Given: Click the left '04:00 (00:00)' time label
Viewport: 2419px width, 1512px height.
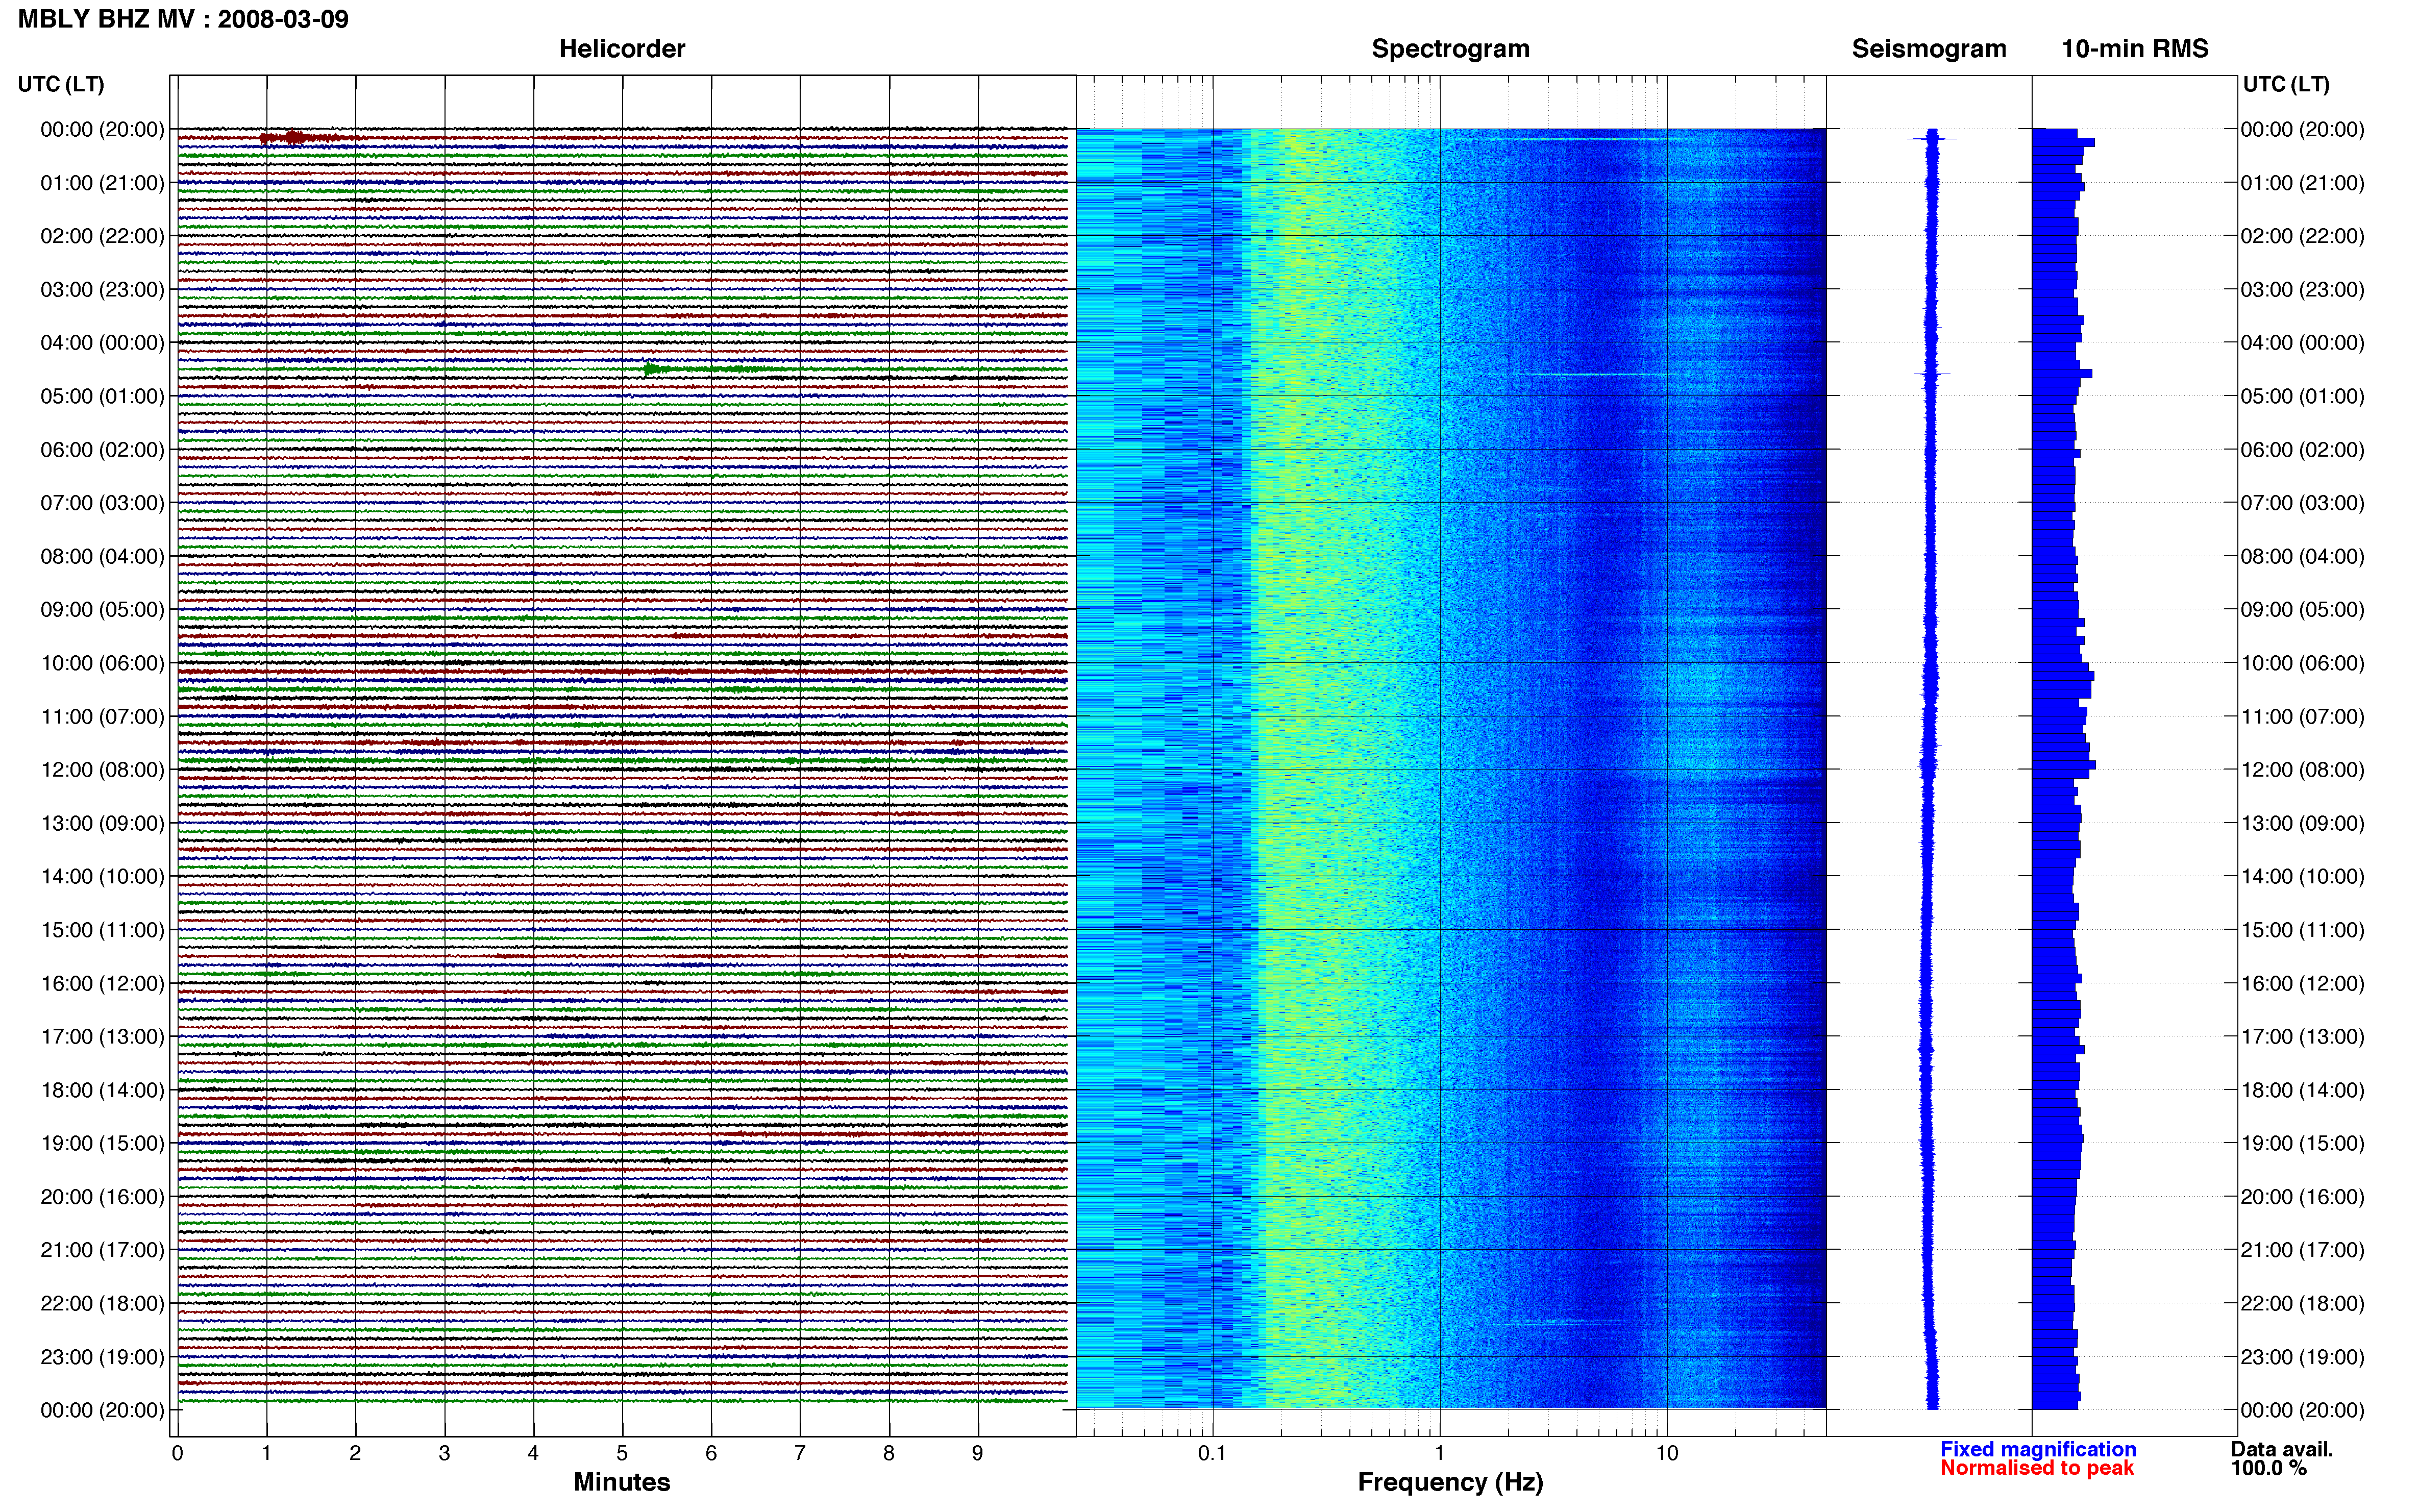Looking at the screenshot, I should point(102,343).
